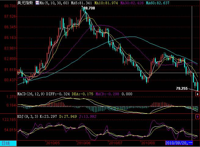Click the 2010/07 date axis marker
This screenshot has width=200, height=147.
click(116, 143)
